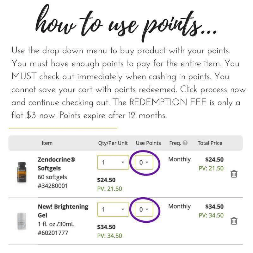Open Brightening Gel quantity dropdown
This screenshot has height=253, width=253.
pos(113,209)
